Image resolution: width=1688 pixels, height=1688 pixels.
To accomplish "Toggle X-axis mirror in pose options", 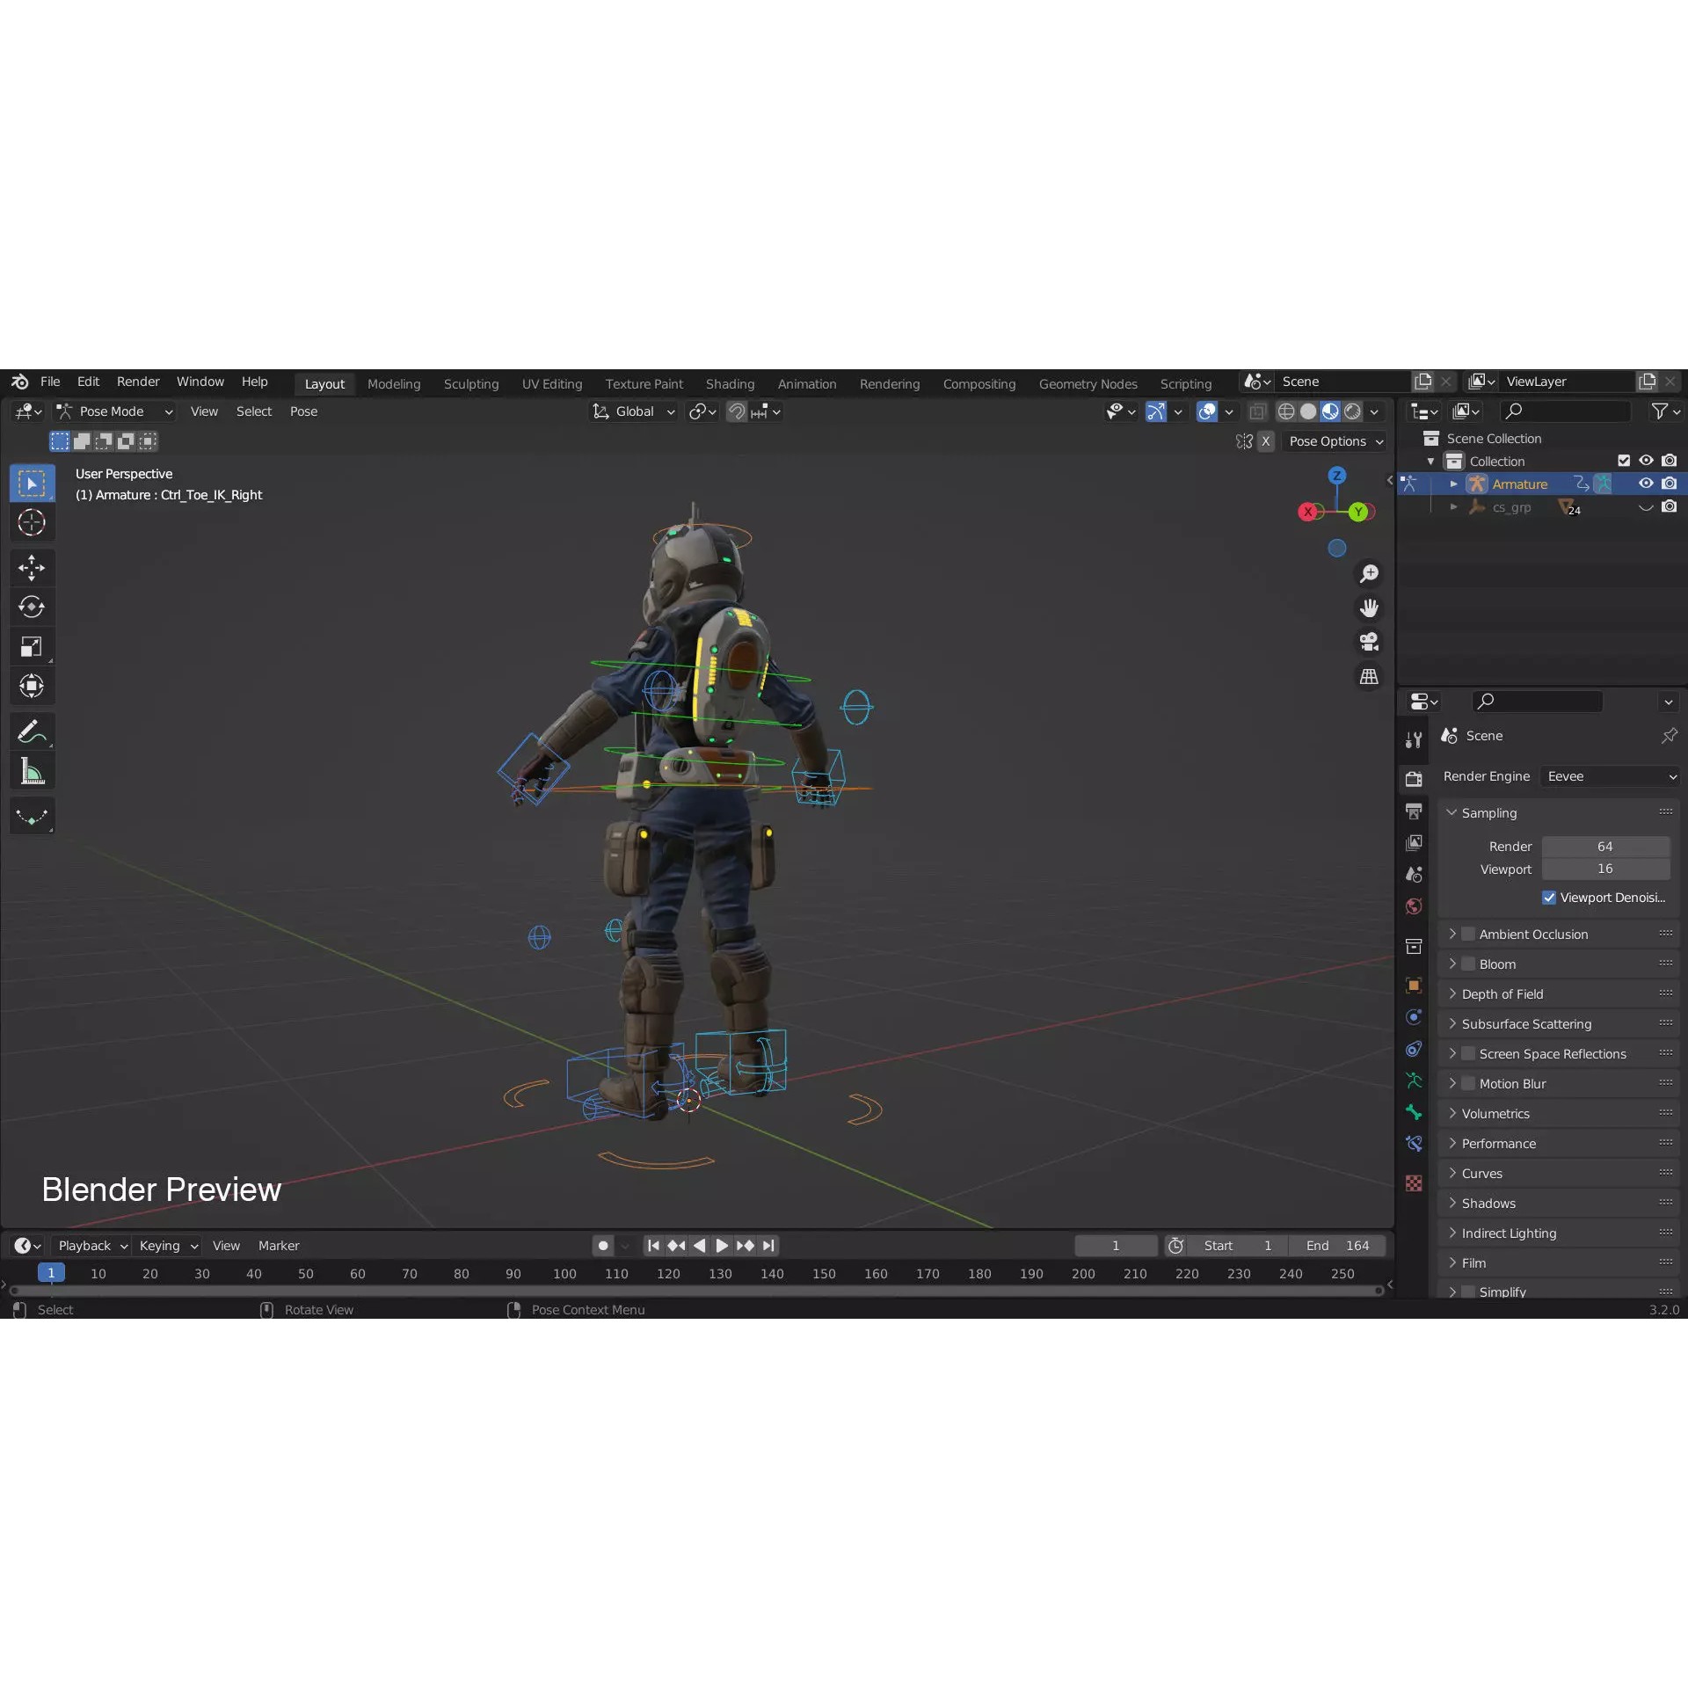I will point(1265,441).
